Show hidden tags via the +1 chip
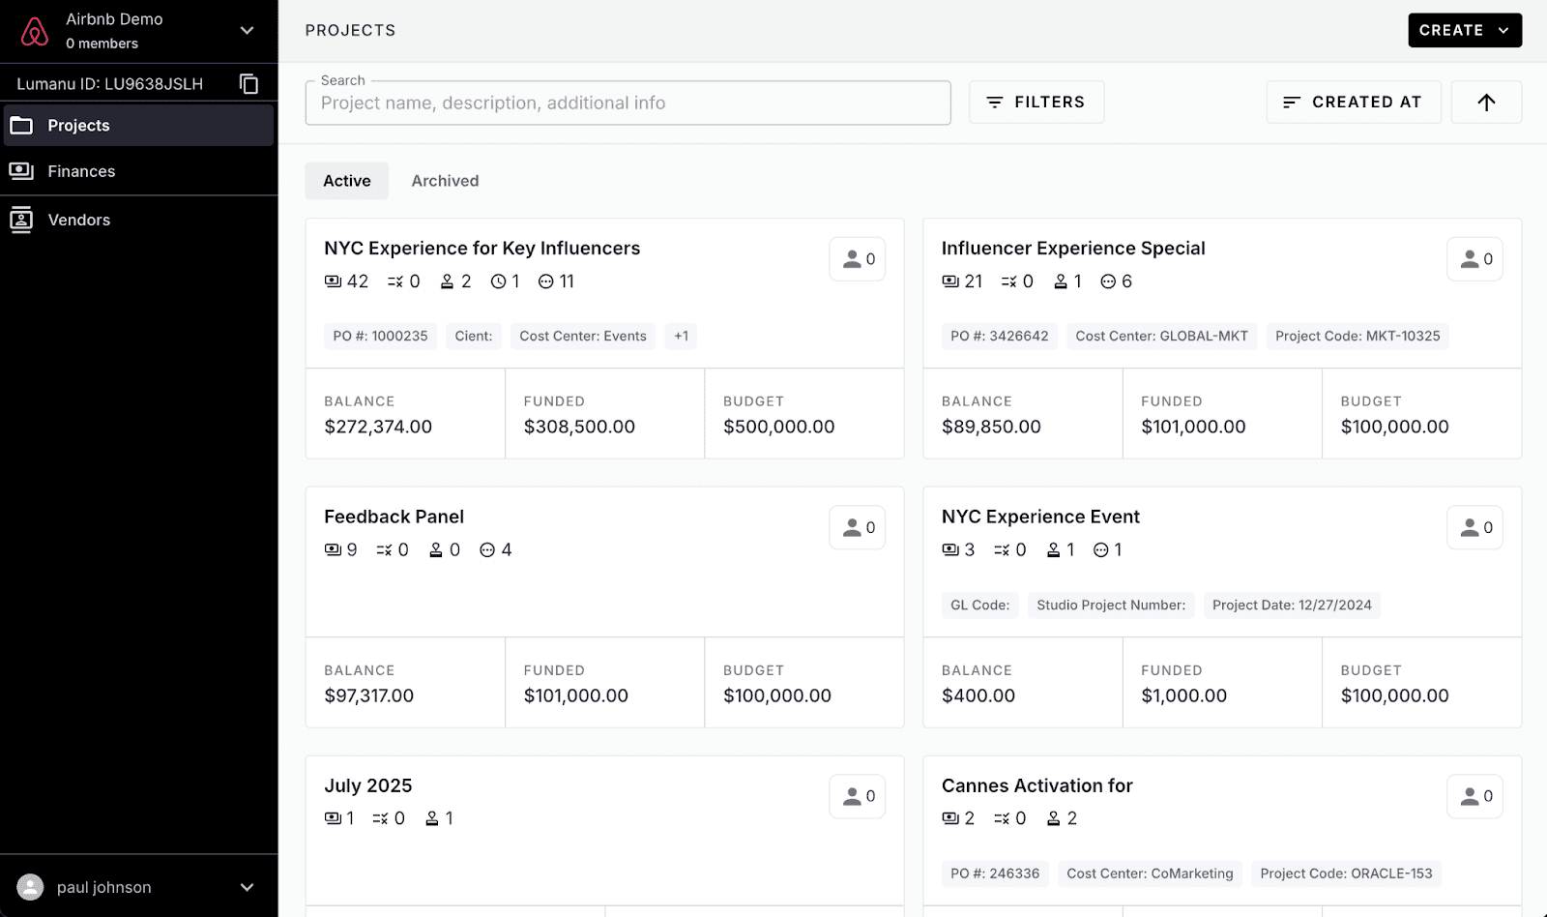This screenshot has width=1547, height=917. (681, 336)
